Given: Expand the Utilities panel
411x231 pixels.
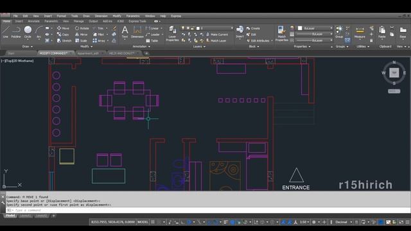Looking at the screenshot, I should (x=363, y=47).
